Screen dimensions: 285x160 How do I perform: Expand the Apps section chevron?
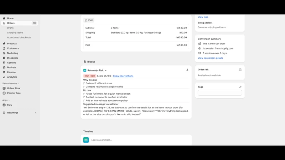[x=9, y=100]
